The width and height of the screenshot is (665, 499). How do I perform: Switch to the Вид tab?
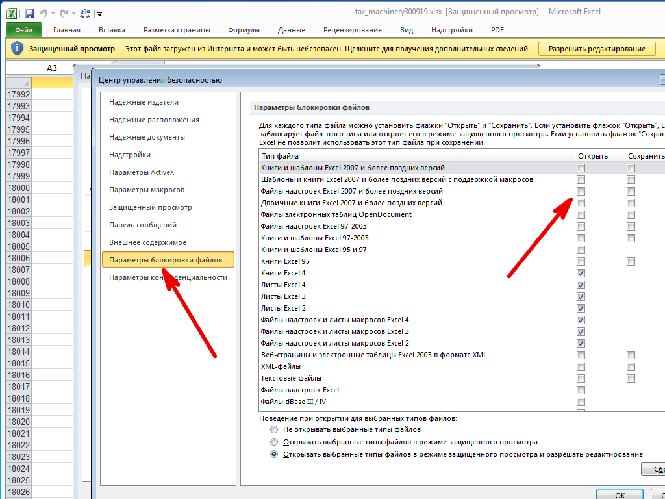(x=407, y=30)
